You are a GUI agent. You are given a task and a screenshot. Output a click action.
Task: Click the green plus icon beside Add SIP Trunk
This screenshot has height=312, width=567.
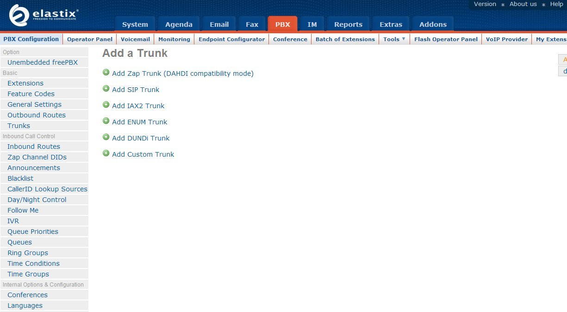point(106,88)
